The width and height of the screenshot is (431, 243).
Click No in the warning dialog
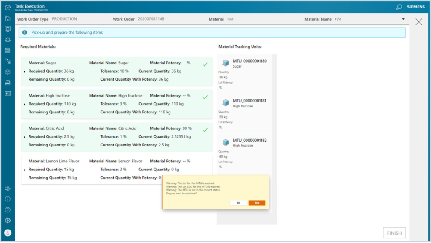point(238,203)
